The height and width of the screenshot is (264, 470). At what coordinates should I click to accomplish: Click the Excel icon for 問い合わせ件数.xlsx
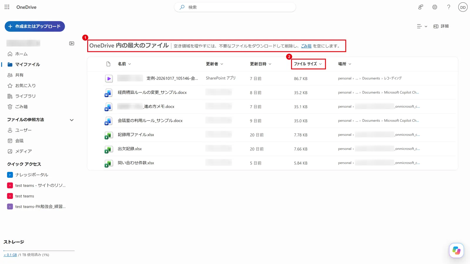108,163
